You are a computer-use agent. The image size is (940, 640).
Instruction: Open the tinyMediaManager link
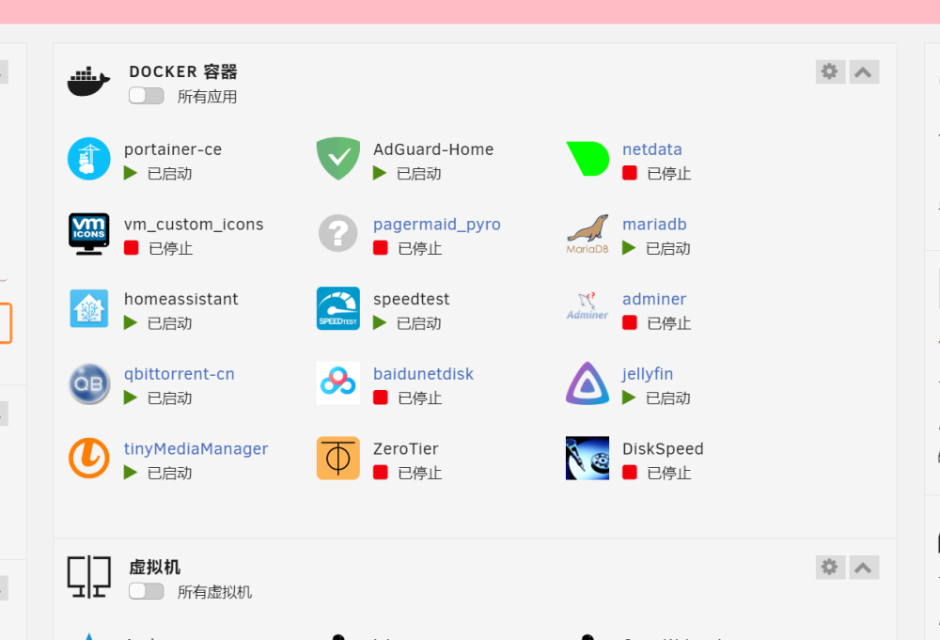coord(196,449)
